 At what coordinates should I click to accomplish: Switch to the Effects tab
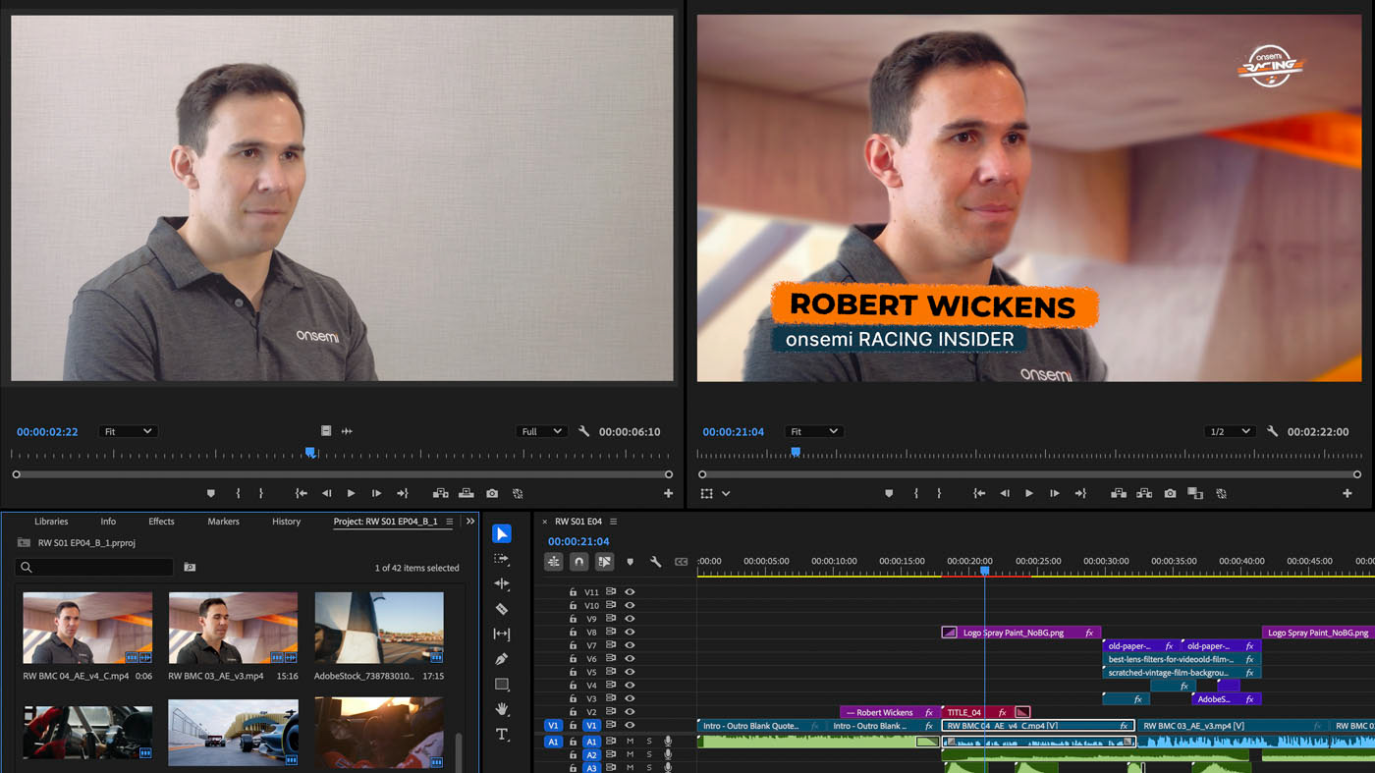pos(161,522)
